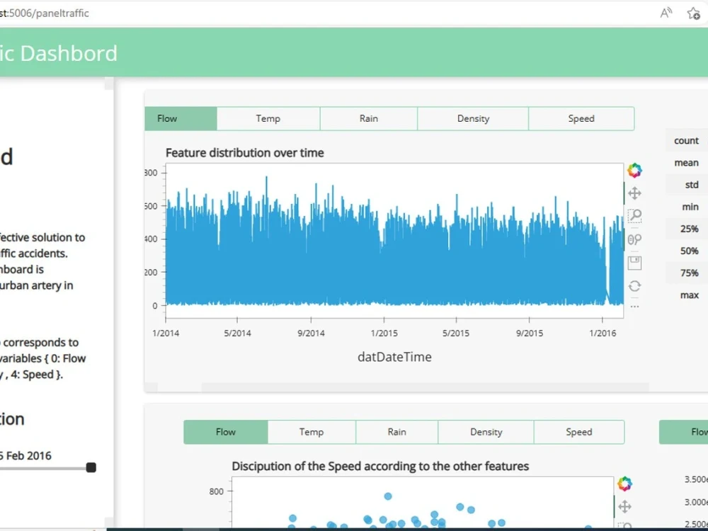Enable the Wheel Zoom tool
708x531 pixels.
tap(634, 239)
